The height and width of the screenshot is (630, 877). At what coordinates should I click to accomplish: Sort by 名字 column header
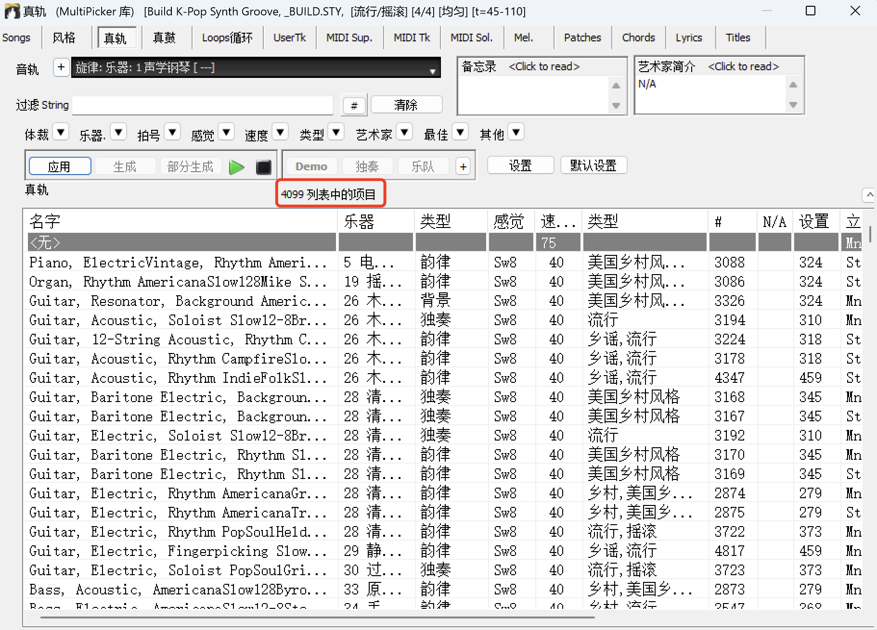(181, 221)
